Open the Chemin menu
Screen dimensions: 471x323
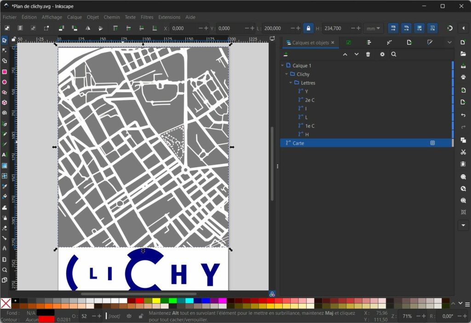(x=112, y=17)
